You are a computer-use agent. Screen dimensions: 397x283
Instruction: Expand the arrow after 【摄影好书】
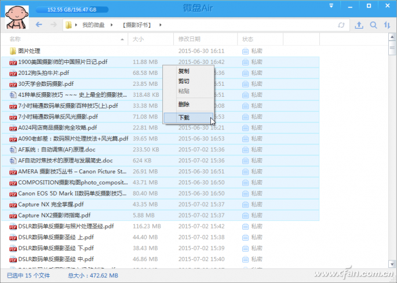161,25
